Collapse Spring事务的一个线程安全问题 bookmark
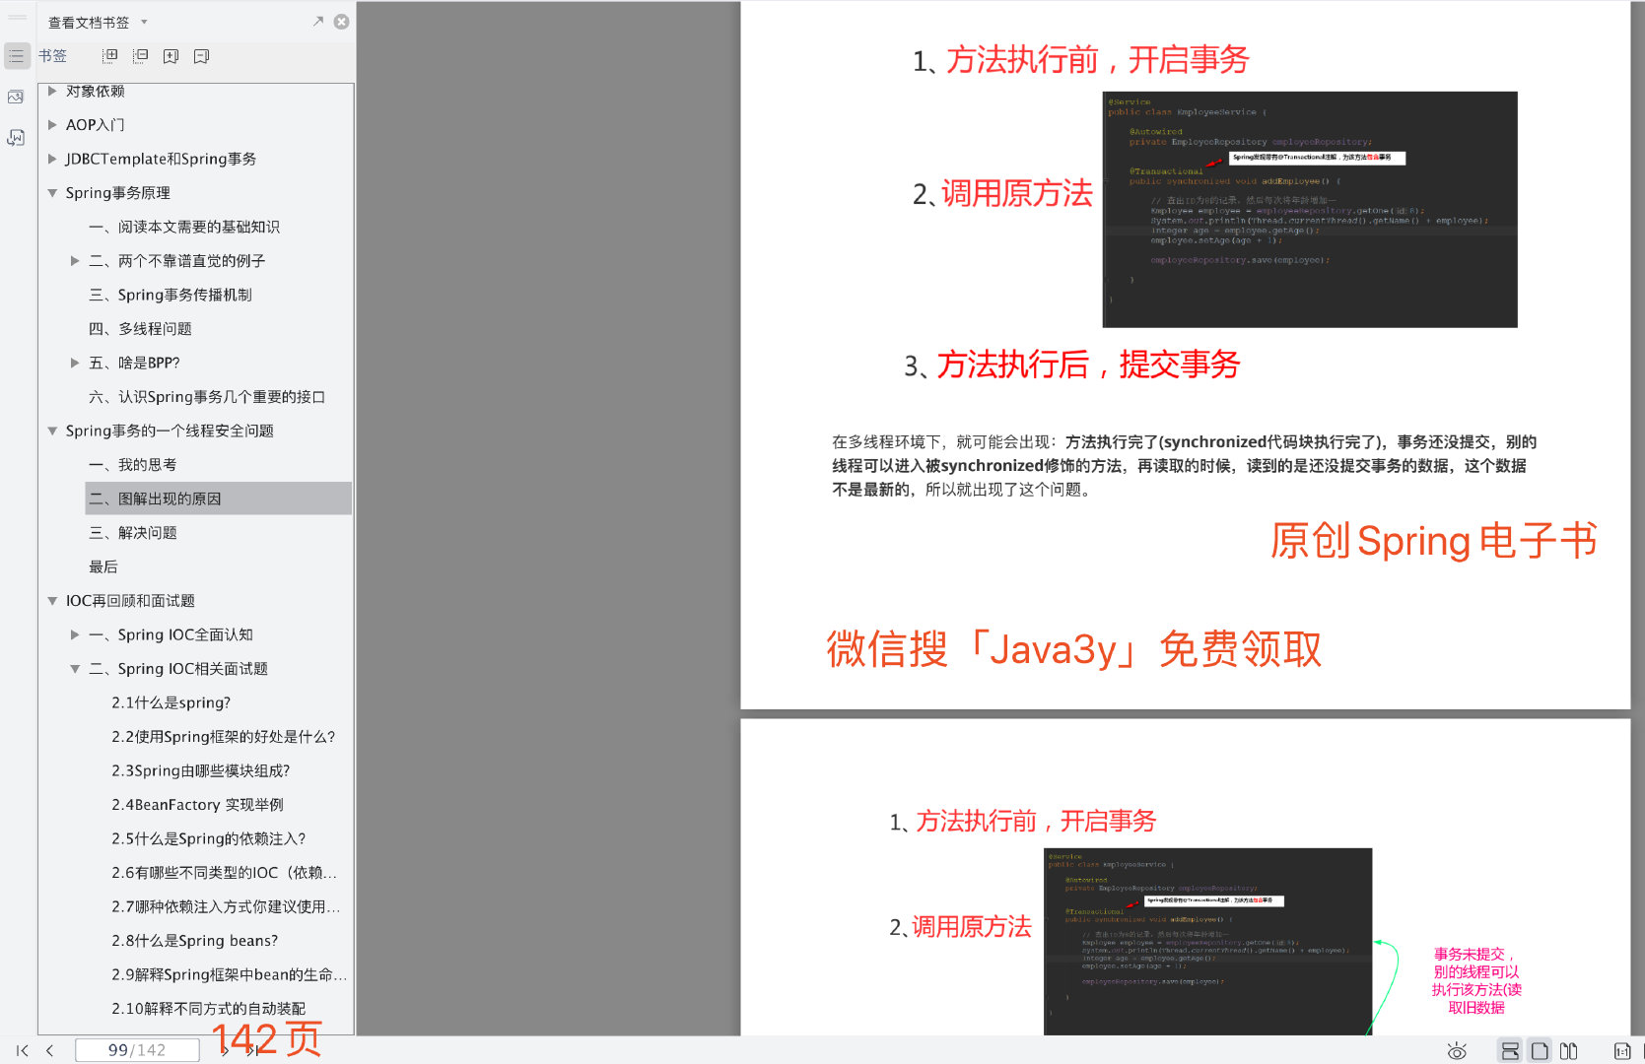Viewport: 1645px width, 1064px height. tap(52, 431)
